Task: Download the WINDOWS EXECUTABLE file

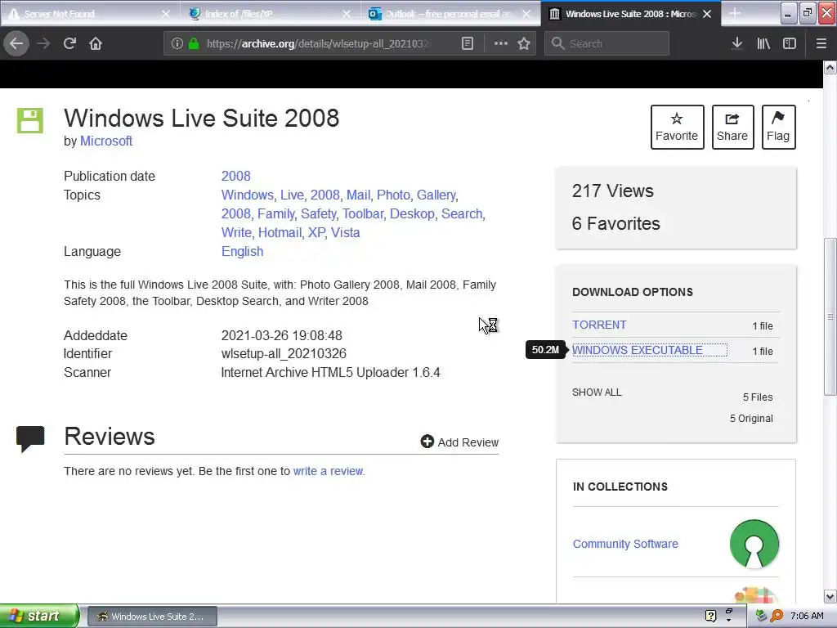Action: 638,350
